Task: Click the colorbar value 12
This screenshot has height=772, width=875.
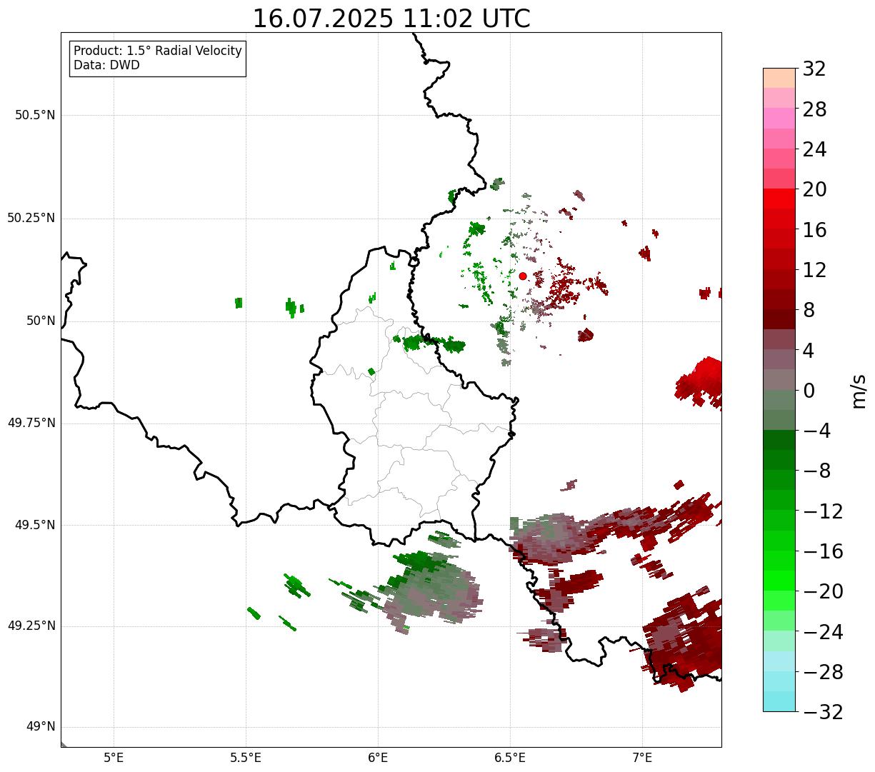Action: pos(814,270)
